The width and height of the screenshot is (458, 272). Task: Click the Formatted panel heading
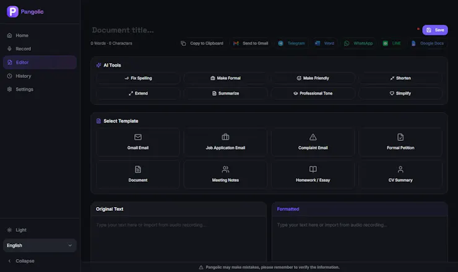click(288, 209)
